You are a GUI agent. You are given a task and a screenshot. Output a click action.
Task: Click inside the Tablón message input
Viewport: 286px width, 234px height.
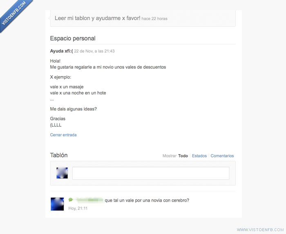click(x=150, y=173)
